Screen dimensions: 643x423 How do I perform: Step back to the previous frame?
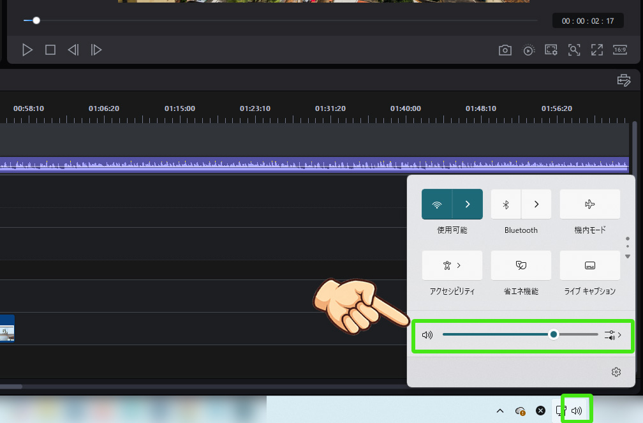73,50
